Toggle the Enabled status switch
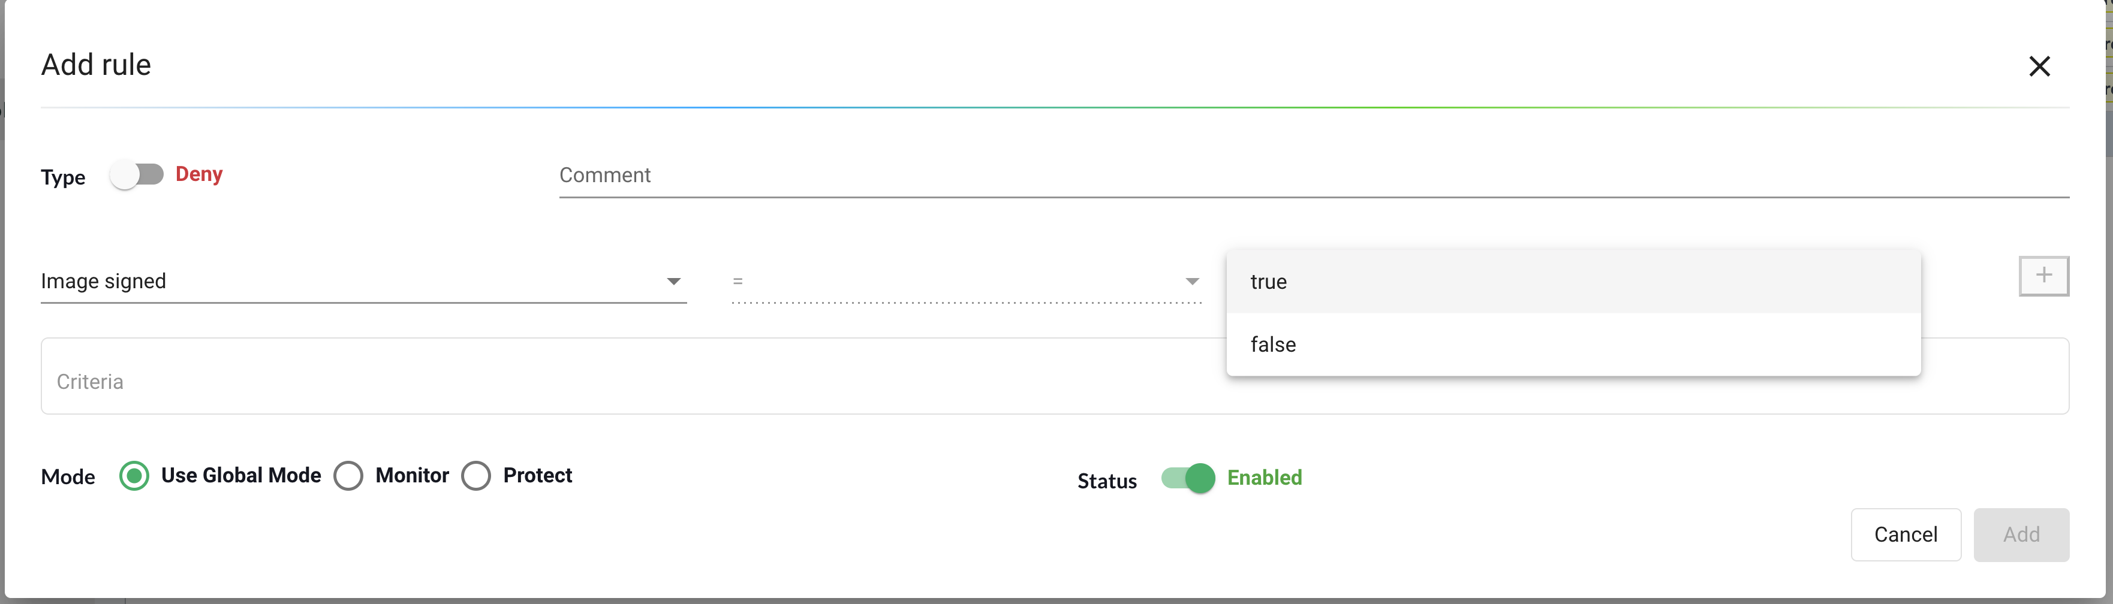This screenshot has width=2113, height=604. pos(1187,478)
